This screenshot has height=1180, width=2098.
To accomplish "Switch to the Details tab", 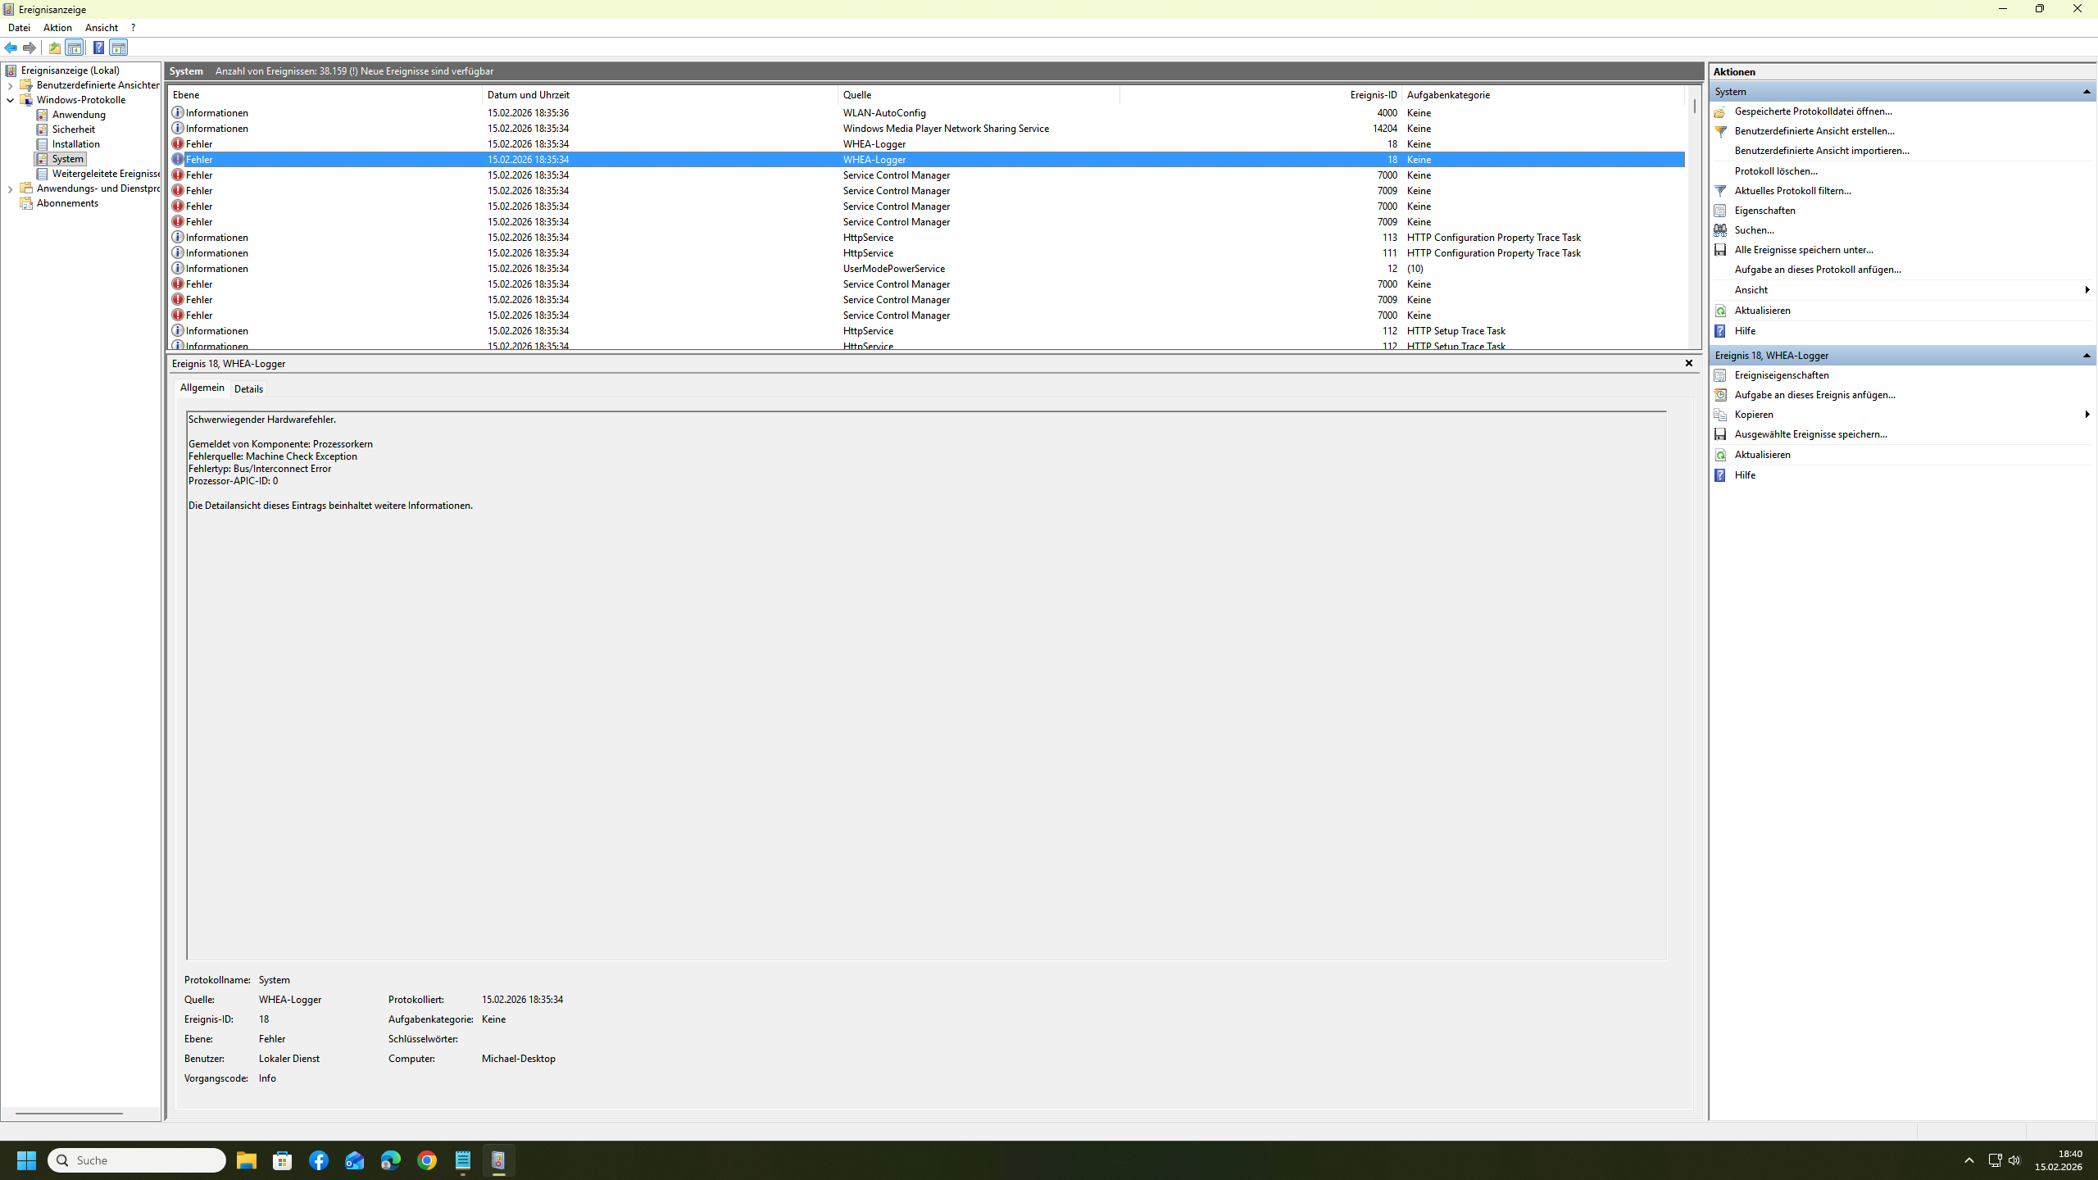I will (248, 389).
